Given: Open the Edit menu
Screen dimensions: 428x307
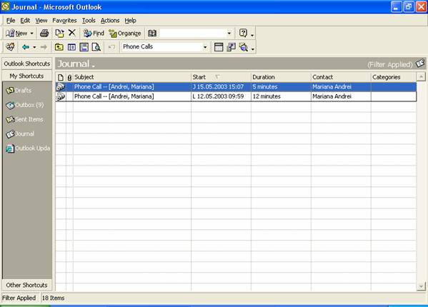Looking at the screenshot, I should point(25,21).
